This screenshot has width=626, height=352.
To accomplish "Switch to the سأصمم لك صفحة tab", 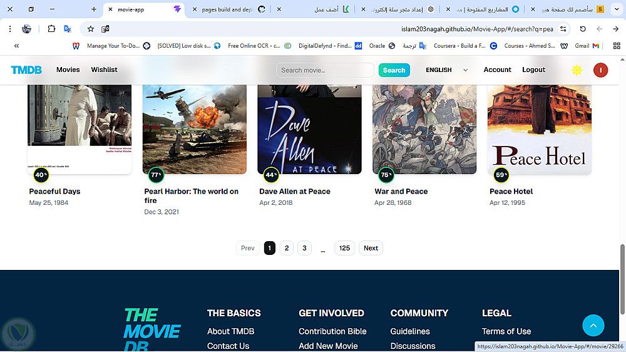I will point(567,9).
